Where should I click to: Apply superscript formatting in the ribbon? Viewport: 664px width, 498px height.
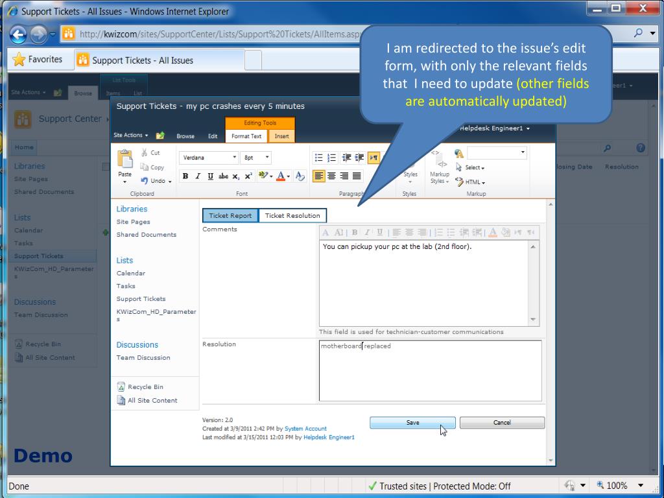[x=248, y=176]
